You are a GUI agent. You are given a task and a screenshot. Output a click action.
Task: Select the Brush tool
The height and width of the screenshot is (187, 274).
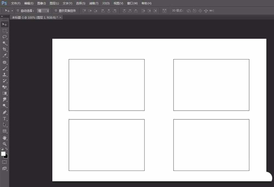[4, 68]
